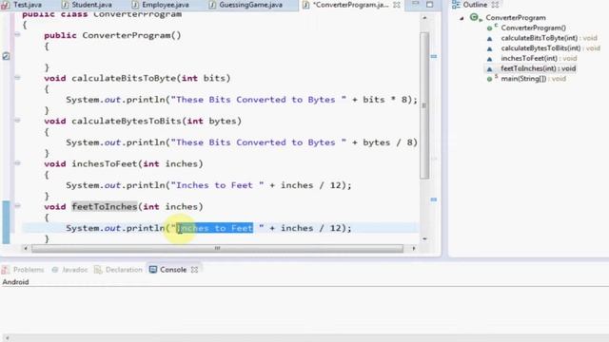This screenshot has width=609, height=342.
Task: Click the calculateBitsToByte method declaration
Action: click(x=137, y=78)
